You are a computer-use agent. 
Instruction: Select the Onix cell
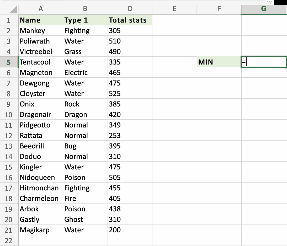[41, 104]
